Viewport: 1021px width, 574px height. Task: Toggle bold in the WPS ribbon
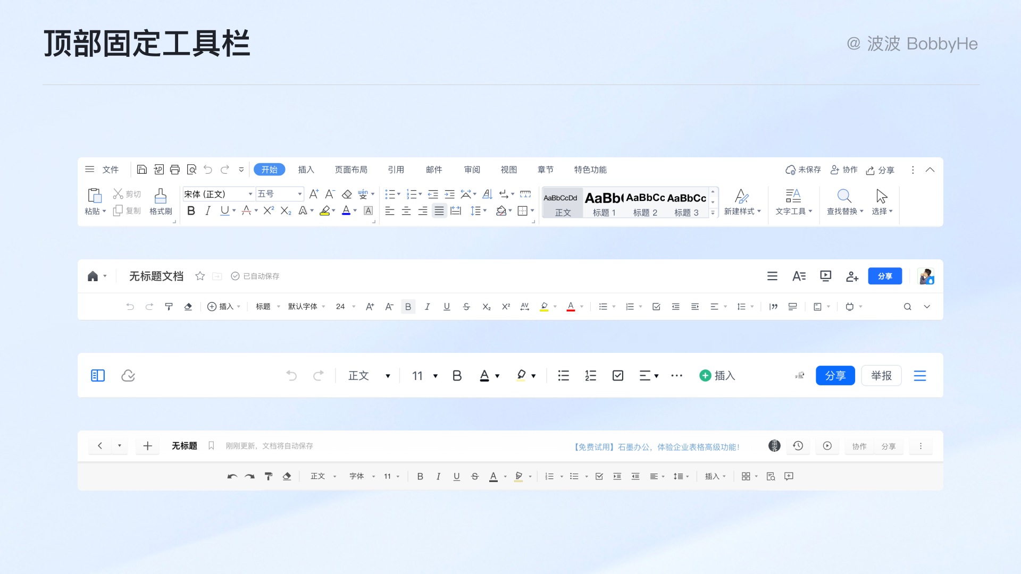coord(191,211)
